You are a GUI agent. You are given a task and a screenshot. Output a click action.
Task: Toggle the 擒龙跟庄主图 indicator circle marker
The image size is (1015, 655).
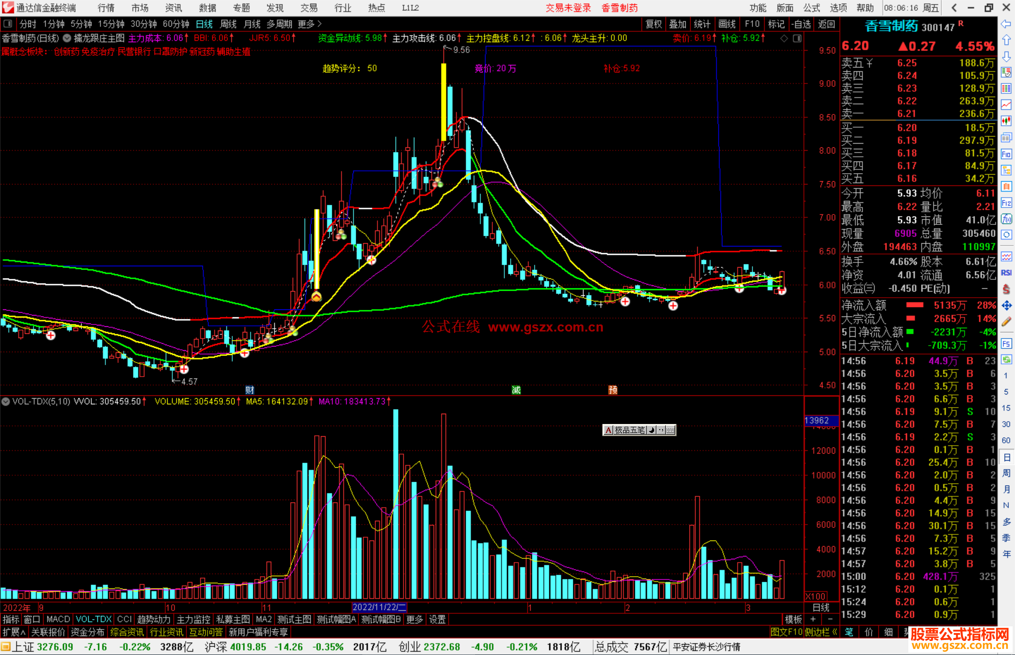[x=67, y=38]
